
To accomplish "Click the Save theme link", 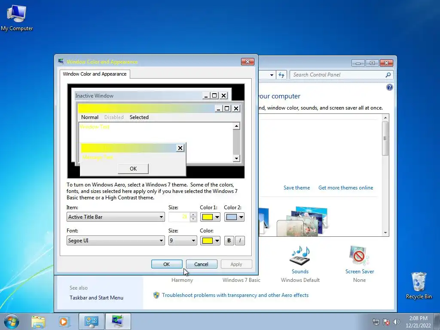I will [x=296, y=188].
